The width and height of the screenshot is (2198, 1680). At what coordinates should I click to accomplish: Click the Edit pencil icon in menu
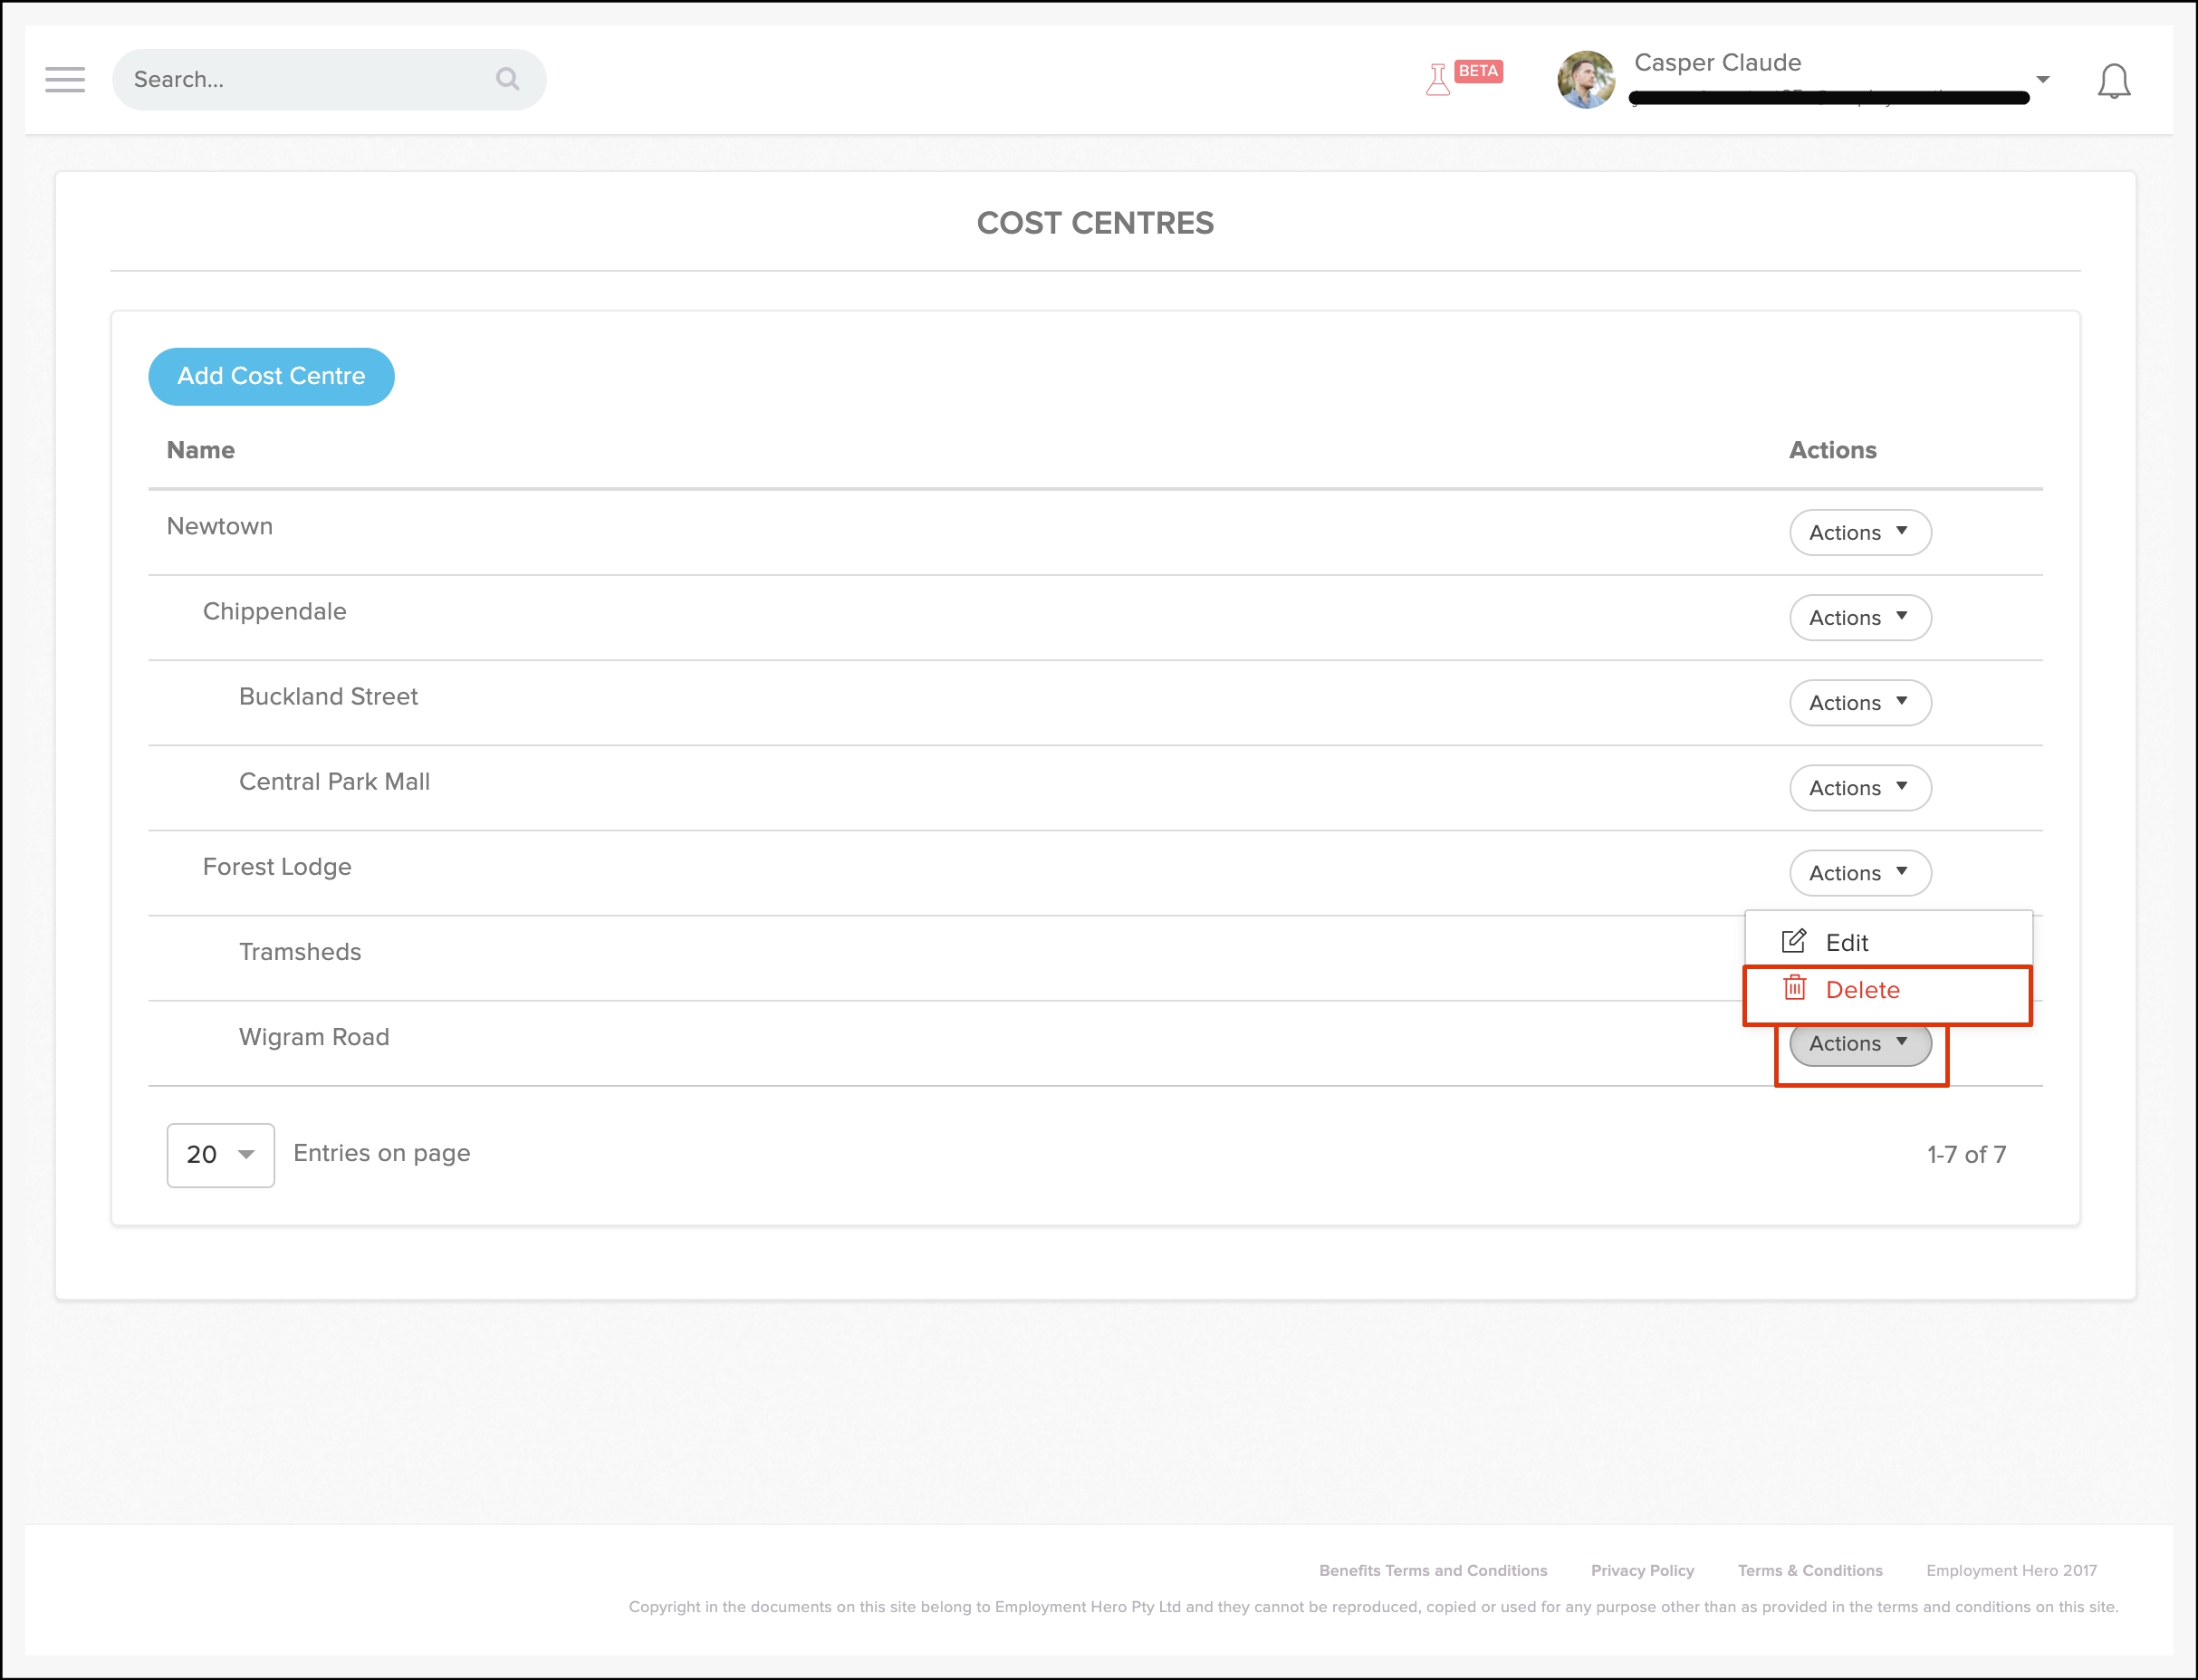(1794, 940)
